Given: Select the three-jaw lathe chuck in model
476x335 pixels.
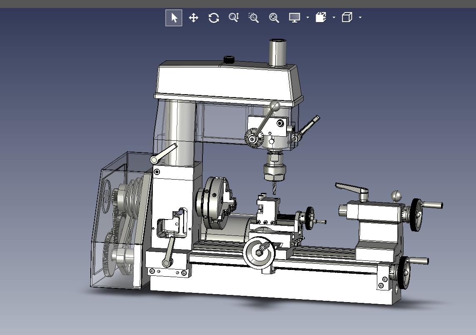Looking at the screenshot, I should click(x=216, y=202).
